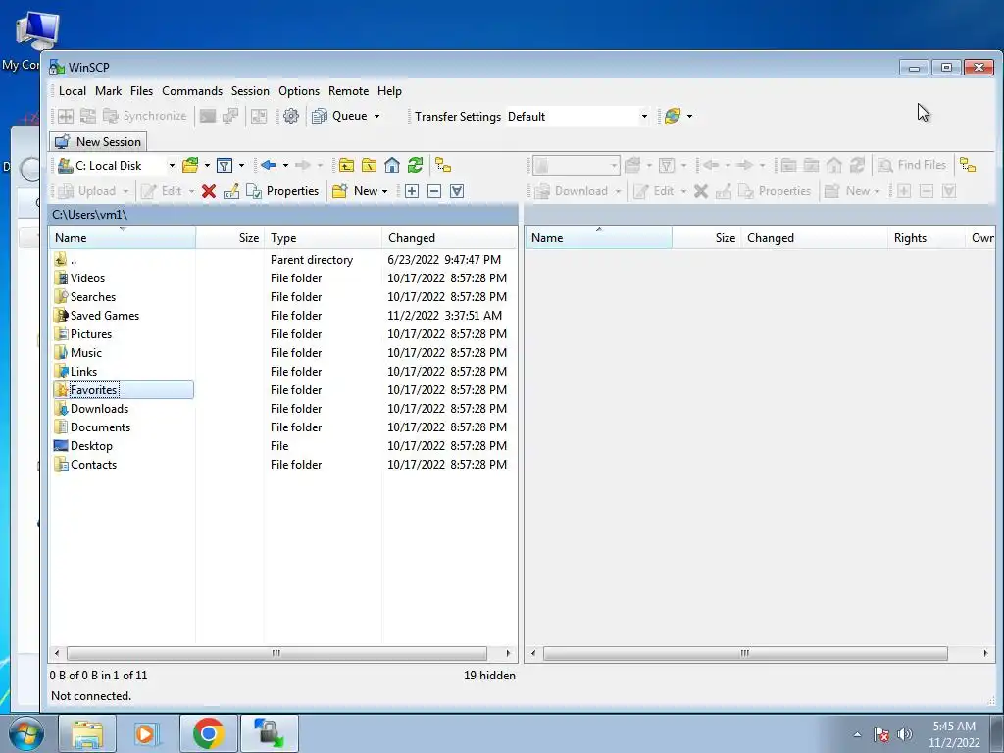This screenshot has height=753, width=1004.
Task: Select the Music folder
Action: pyautogui.click(x=282, y=352)
